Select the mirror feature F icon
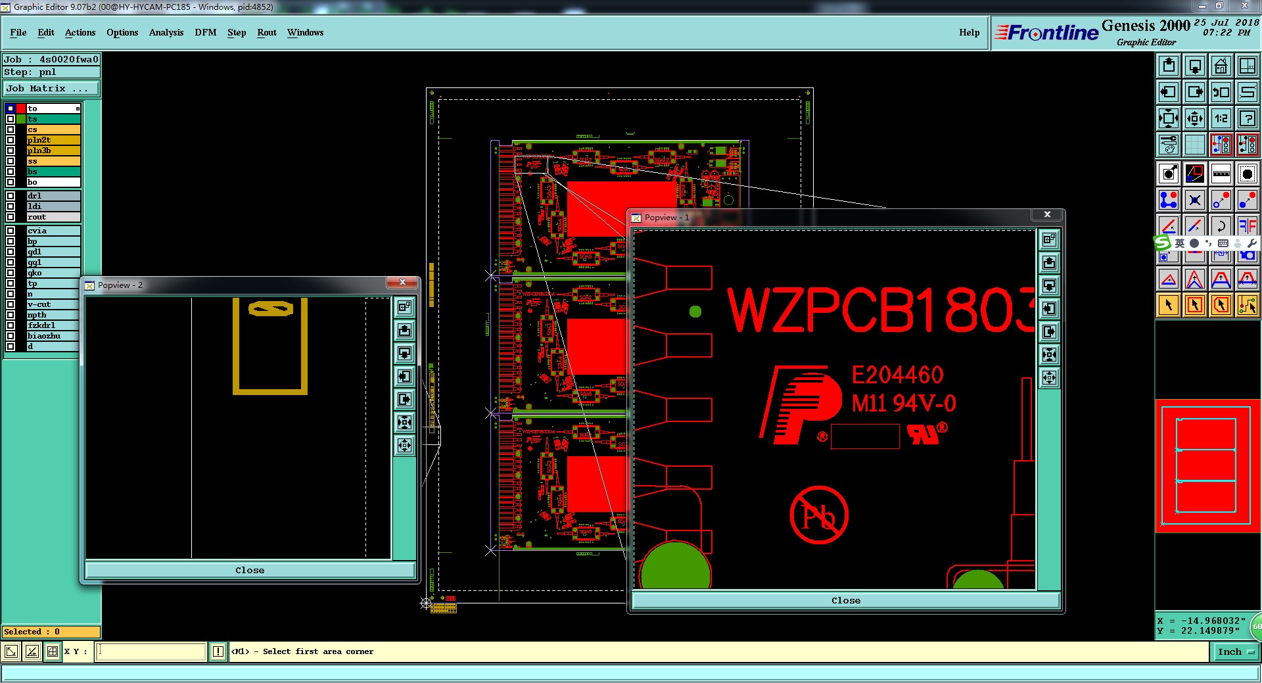 [x=1247, y=226]
